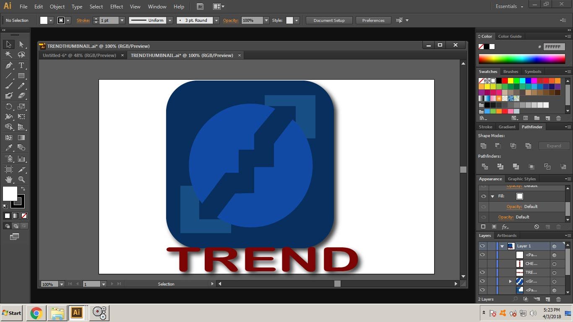Delete selection with Layers panel trash icon

558,299
